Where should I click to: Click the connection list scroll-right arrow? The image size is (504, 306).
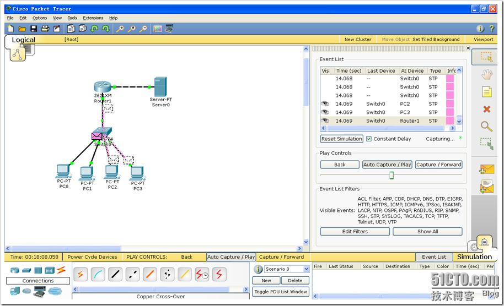[x=246, y=289]
